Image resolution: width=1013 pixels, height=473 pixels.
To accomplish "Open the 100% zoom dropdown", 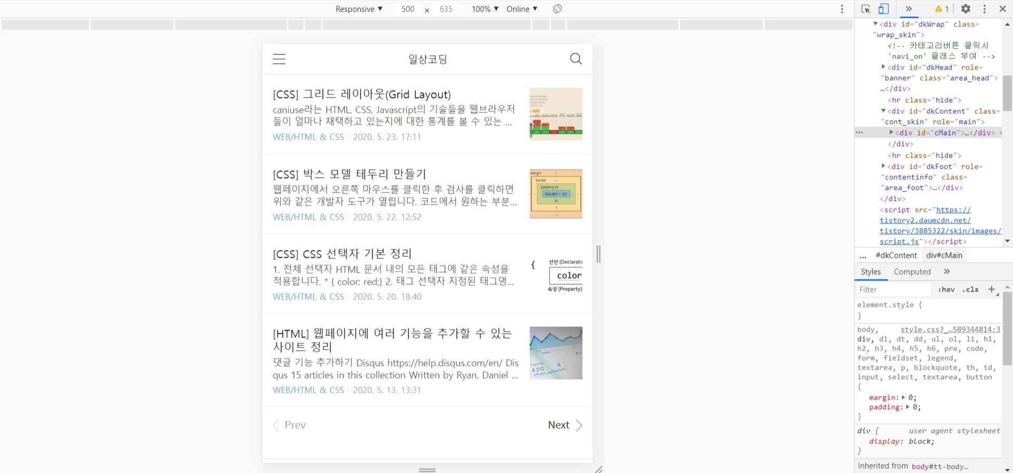I will (485, 9).
